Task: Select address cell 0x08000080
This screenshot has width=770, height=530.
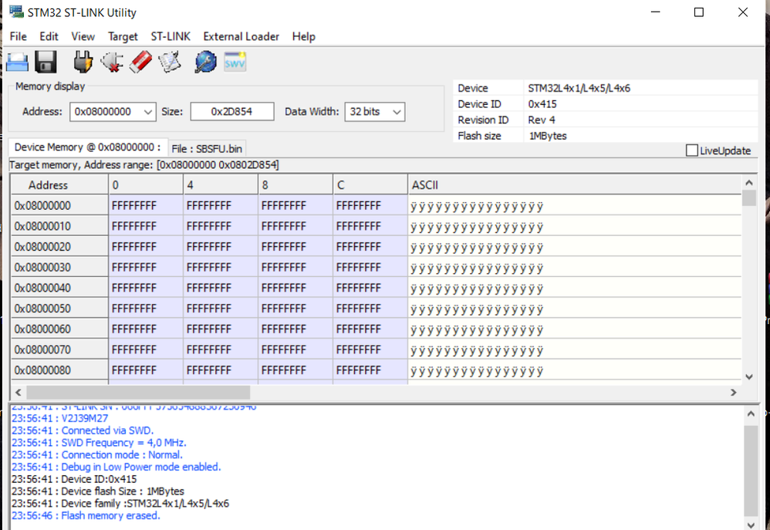Action: click(59, 370)
